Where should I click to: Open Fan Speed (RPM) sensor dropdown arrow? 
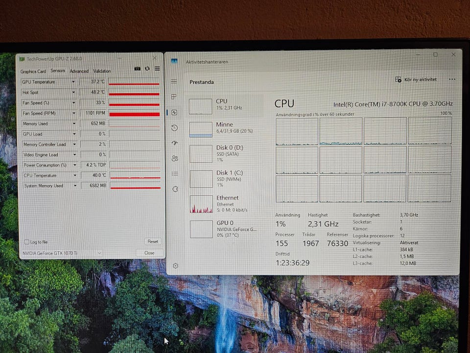[74, 113]
